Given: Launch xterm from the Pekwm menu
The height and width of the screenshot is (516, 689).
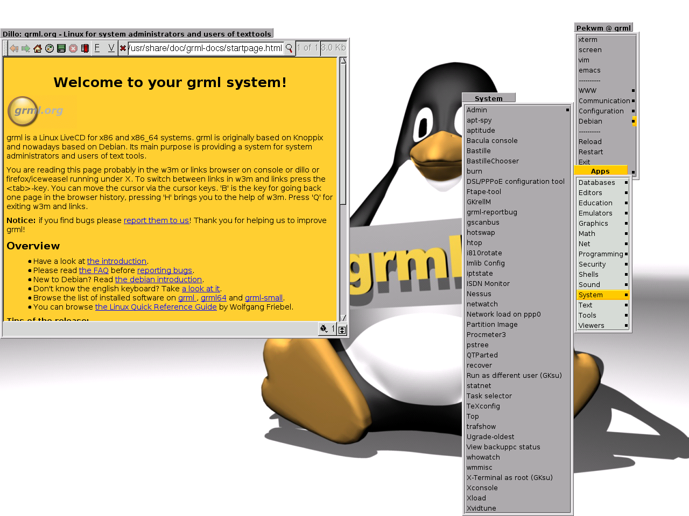Looking at the screenshot, I should pos(606,40).
